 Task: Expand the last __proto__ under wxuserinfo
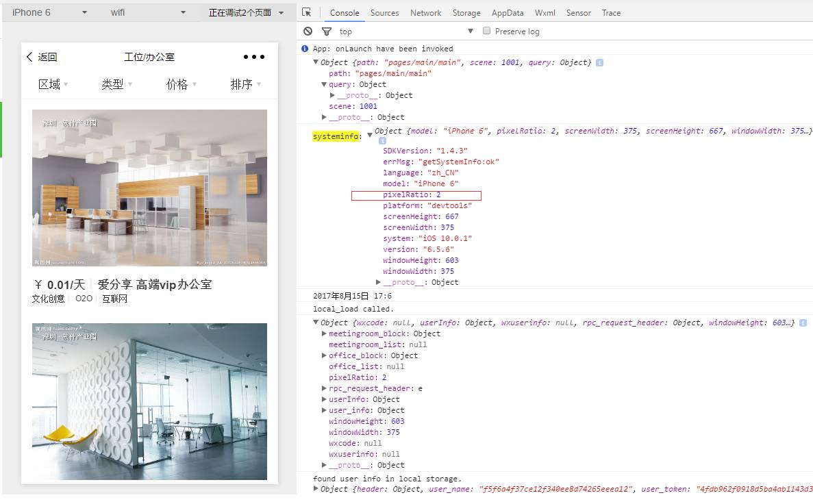click(x=324, y=465)
